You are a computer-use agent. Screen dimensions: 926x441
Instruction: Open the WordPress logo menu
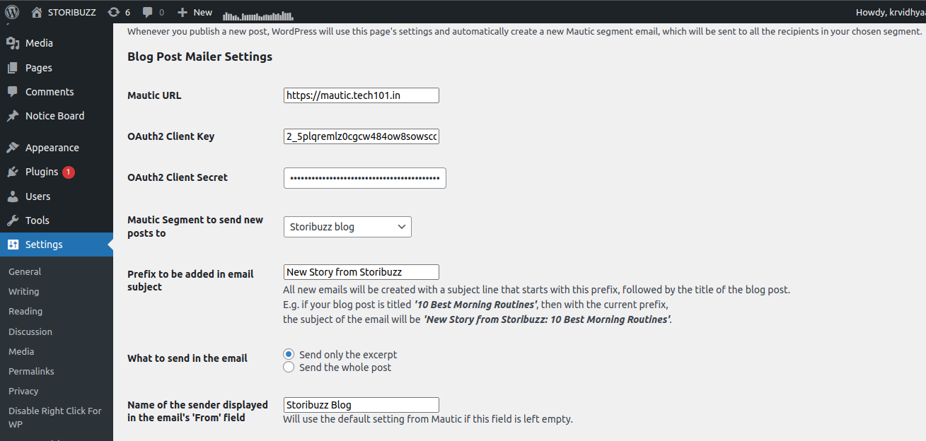[x=12, y=12]
